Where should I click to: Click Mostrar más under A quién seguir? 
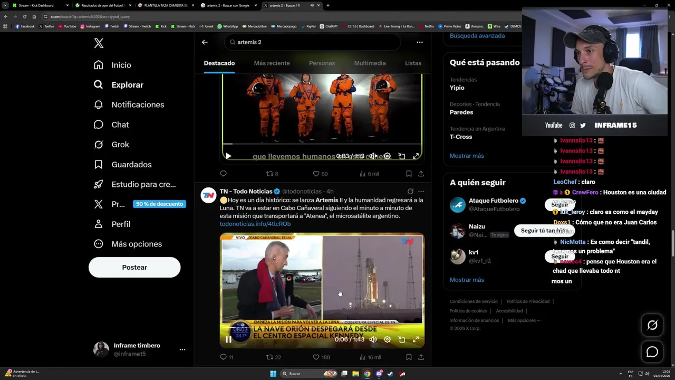coord(467,280)
